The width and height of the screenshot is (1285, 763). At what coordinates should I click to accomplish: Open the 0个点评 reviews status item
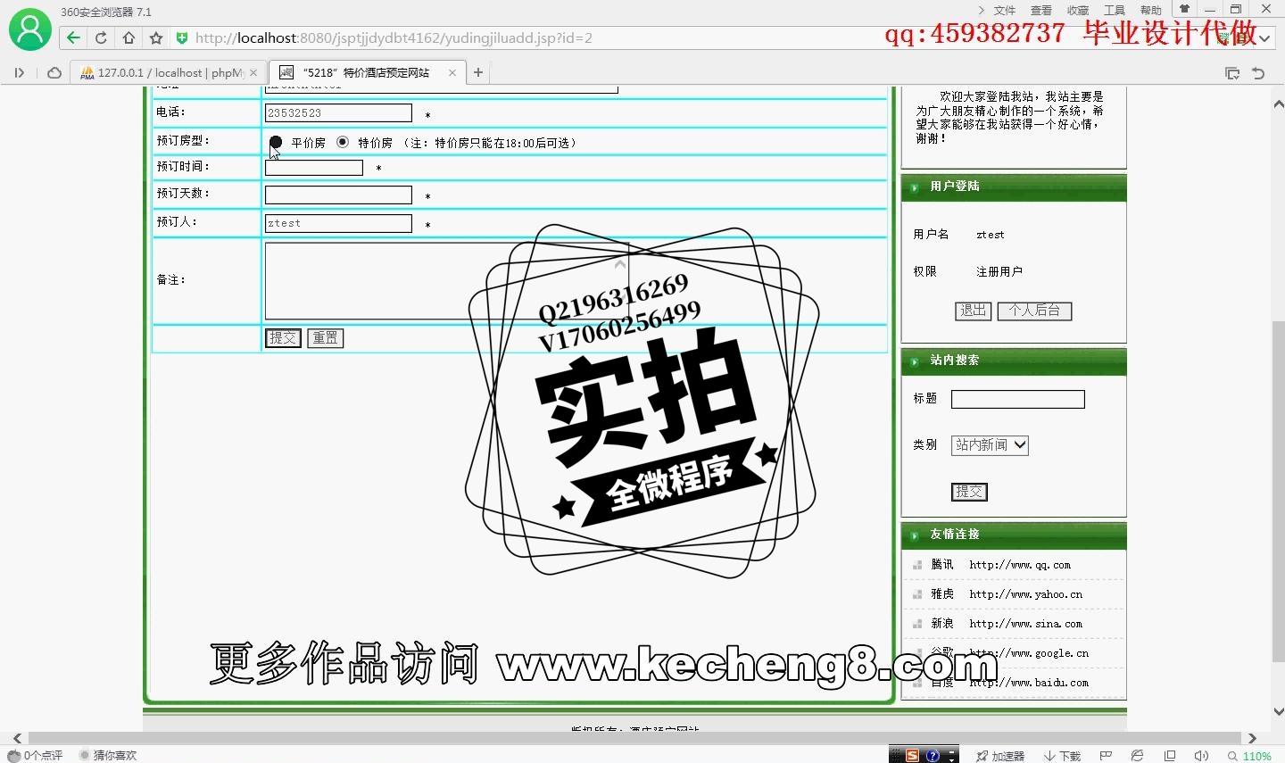click(x=35, y=755)
